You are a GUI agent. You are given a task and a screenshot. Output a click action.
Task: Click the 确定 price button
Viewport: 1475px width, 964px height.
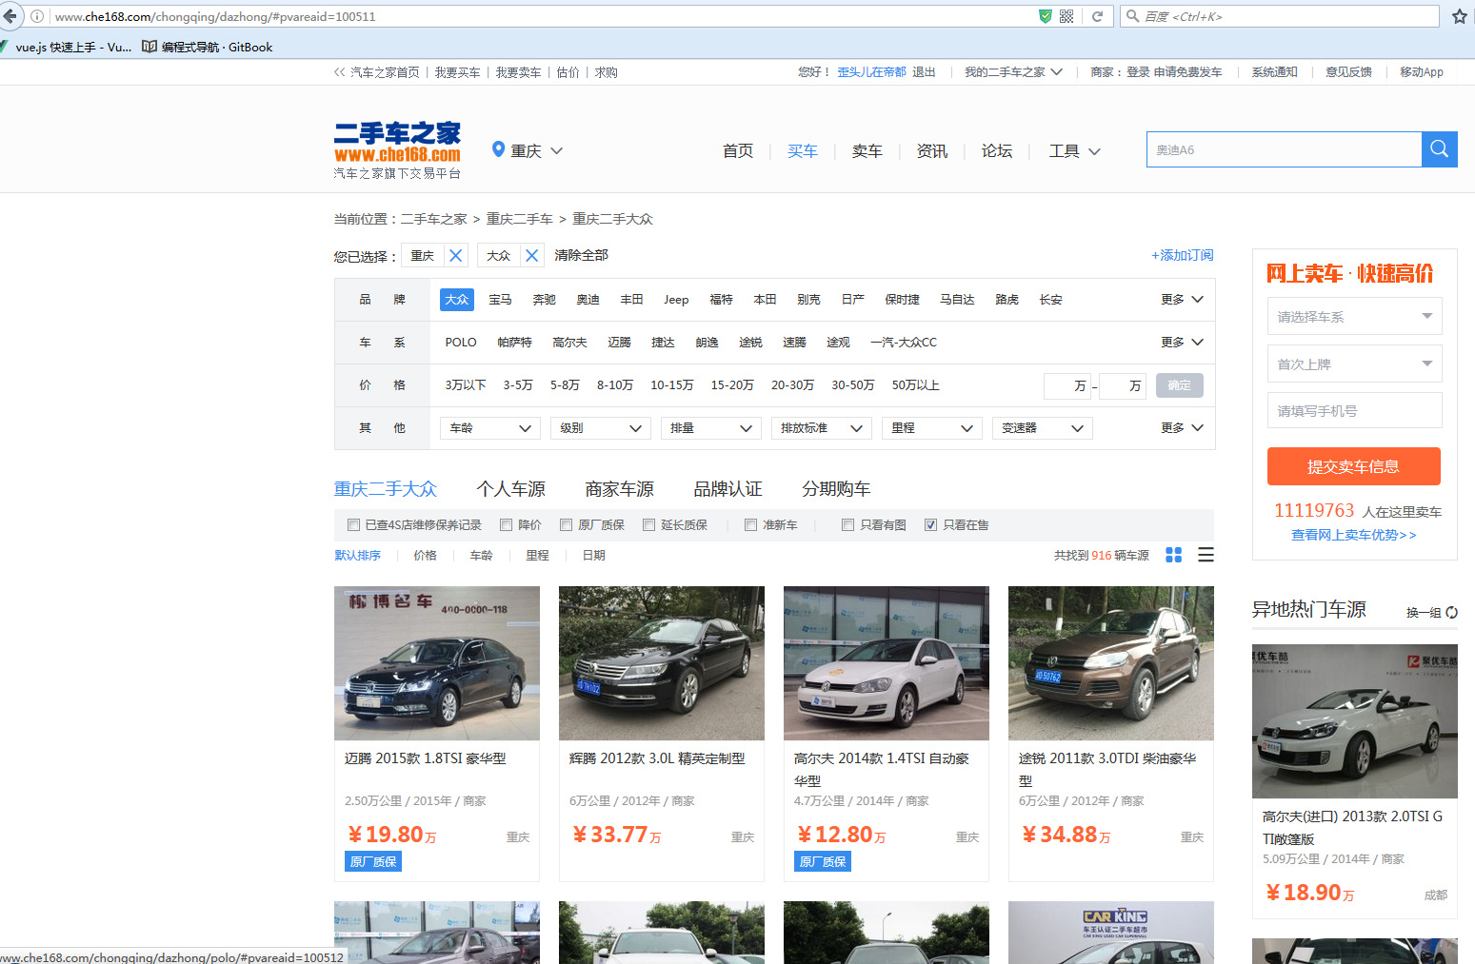1180,385
